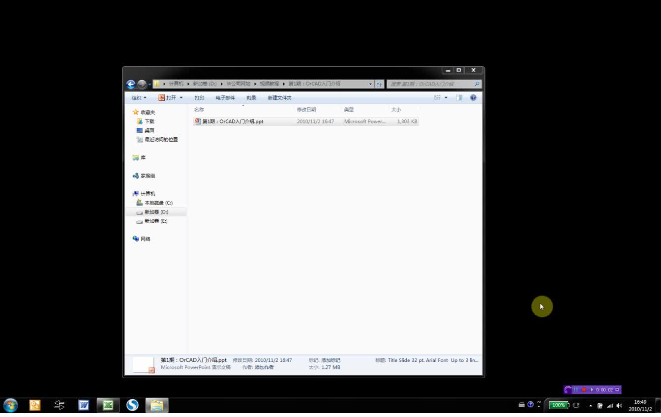
Task: Change view with the view-mode icon
Action: [437, 98]
